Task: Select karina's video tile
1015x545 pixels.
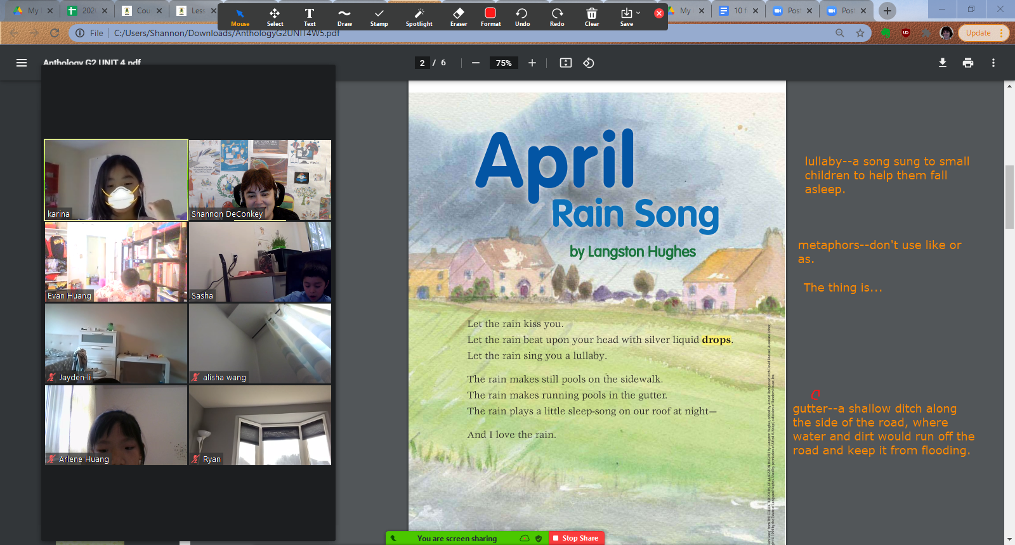Action: (x=116, y=180)
